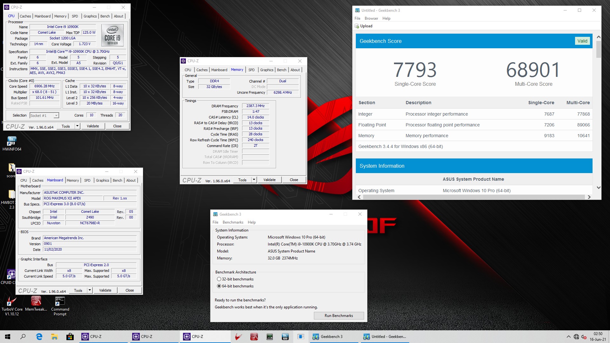Open Graphics tab in CPU-Z Mainboard window
The image size is (610, 343).
click(103, 180)
